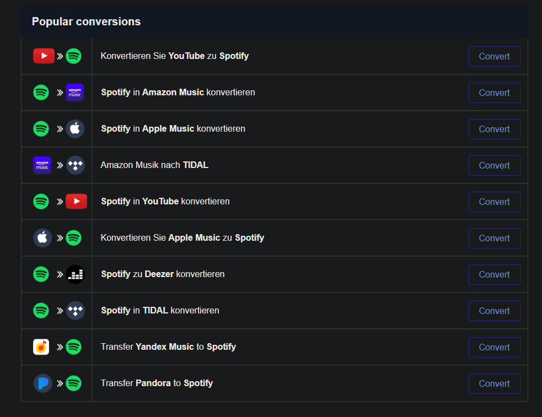Image resolution: width=542 pixels, height=417 pixels.
Task: Click the Yandex Music icon
Action: coord(41,347)
